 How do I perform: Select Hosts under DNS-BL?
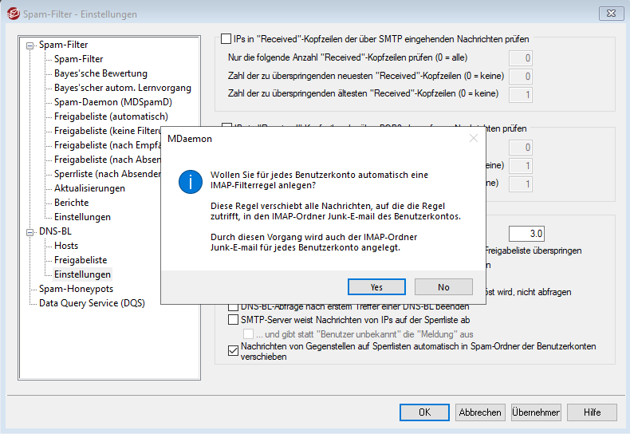click(66, 246)
